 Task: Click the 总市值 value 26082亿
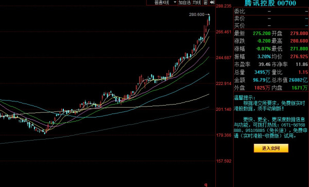coord(298,80)
